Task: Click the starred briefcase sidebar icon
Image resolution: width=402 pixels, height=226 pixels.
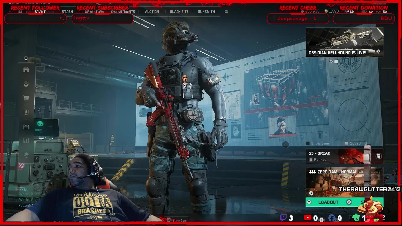Action: (x=26, y=70)
